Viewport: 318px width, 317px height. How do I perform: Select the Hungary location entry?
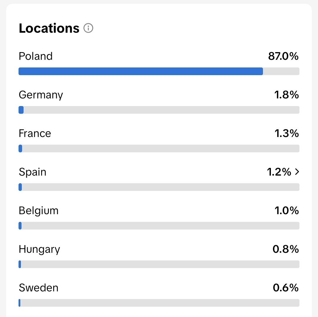coord(39,249)
